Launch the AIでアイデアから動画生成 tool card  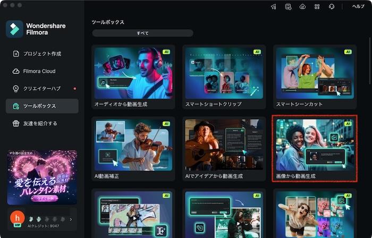(x=224, y=149)
